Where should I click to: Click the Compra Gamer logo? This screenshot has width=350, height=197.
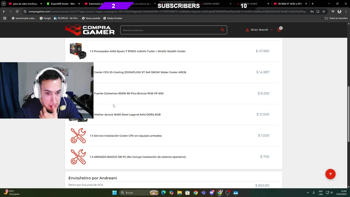[90, 30]
